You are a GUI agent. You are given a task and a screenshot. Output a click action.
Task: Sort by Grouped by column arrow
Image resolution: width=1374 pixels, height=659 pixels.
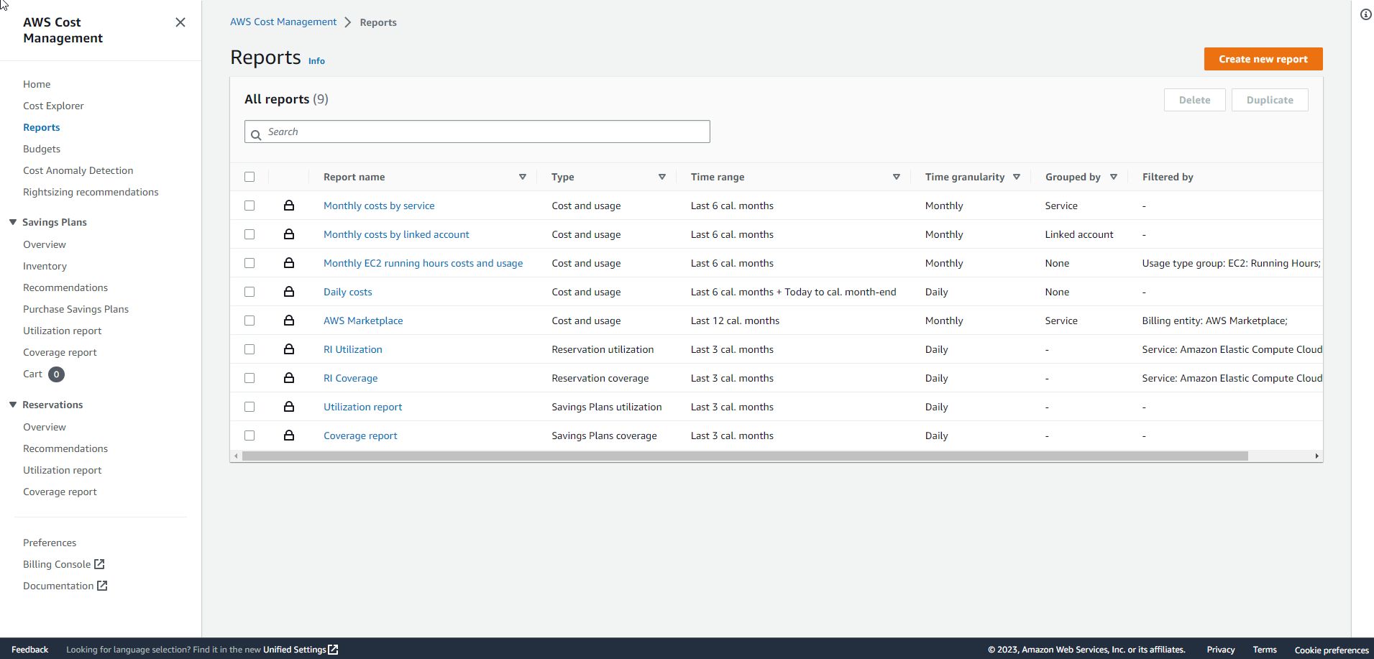pos(1114,177)
